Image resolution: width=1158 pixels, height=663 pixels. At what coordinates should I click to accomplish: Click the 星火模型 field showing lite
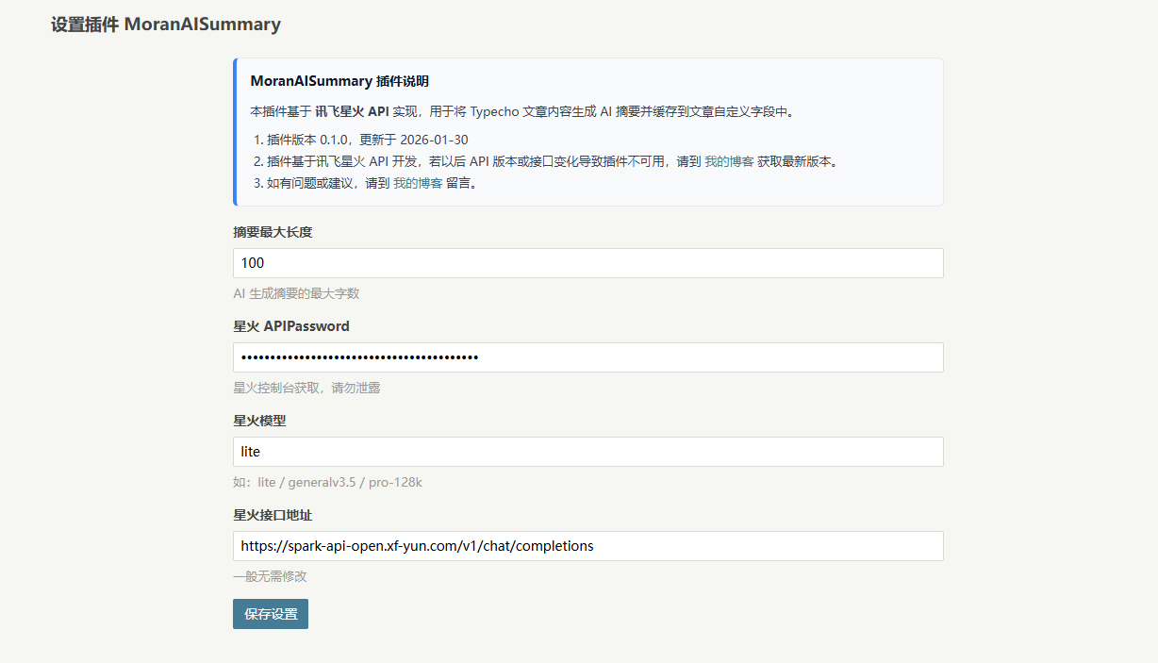click(587, 452)
